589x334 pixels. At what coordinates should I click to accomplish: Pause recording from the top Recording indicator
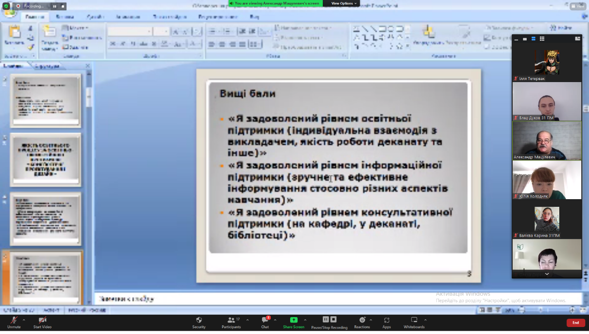54,6
